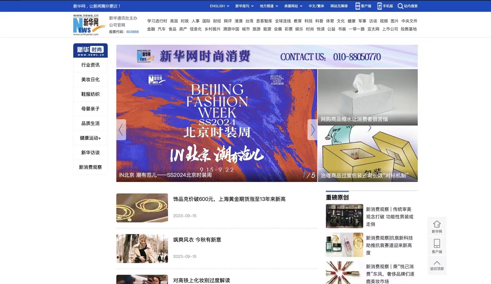Screen dimensions: 491x284
Task: Open the 彩票 nav link
Action: (288, 29)
